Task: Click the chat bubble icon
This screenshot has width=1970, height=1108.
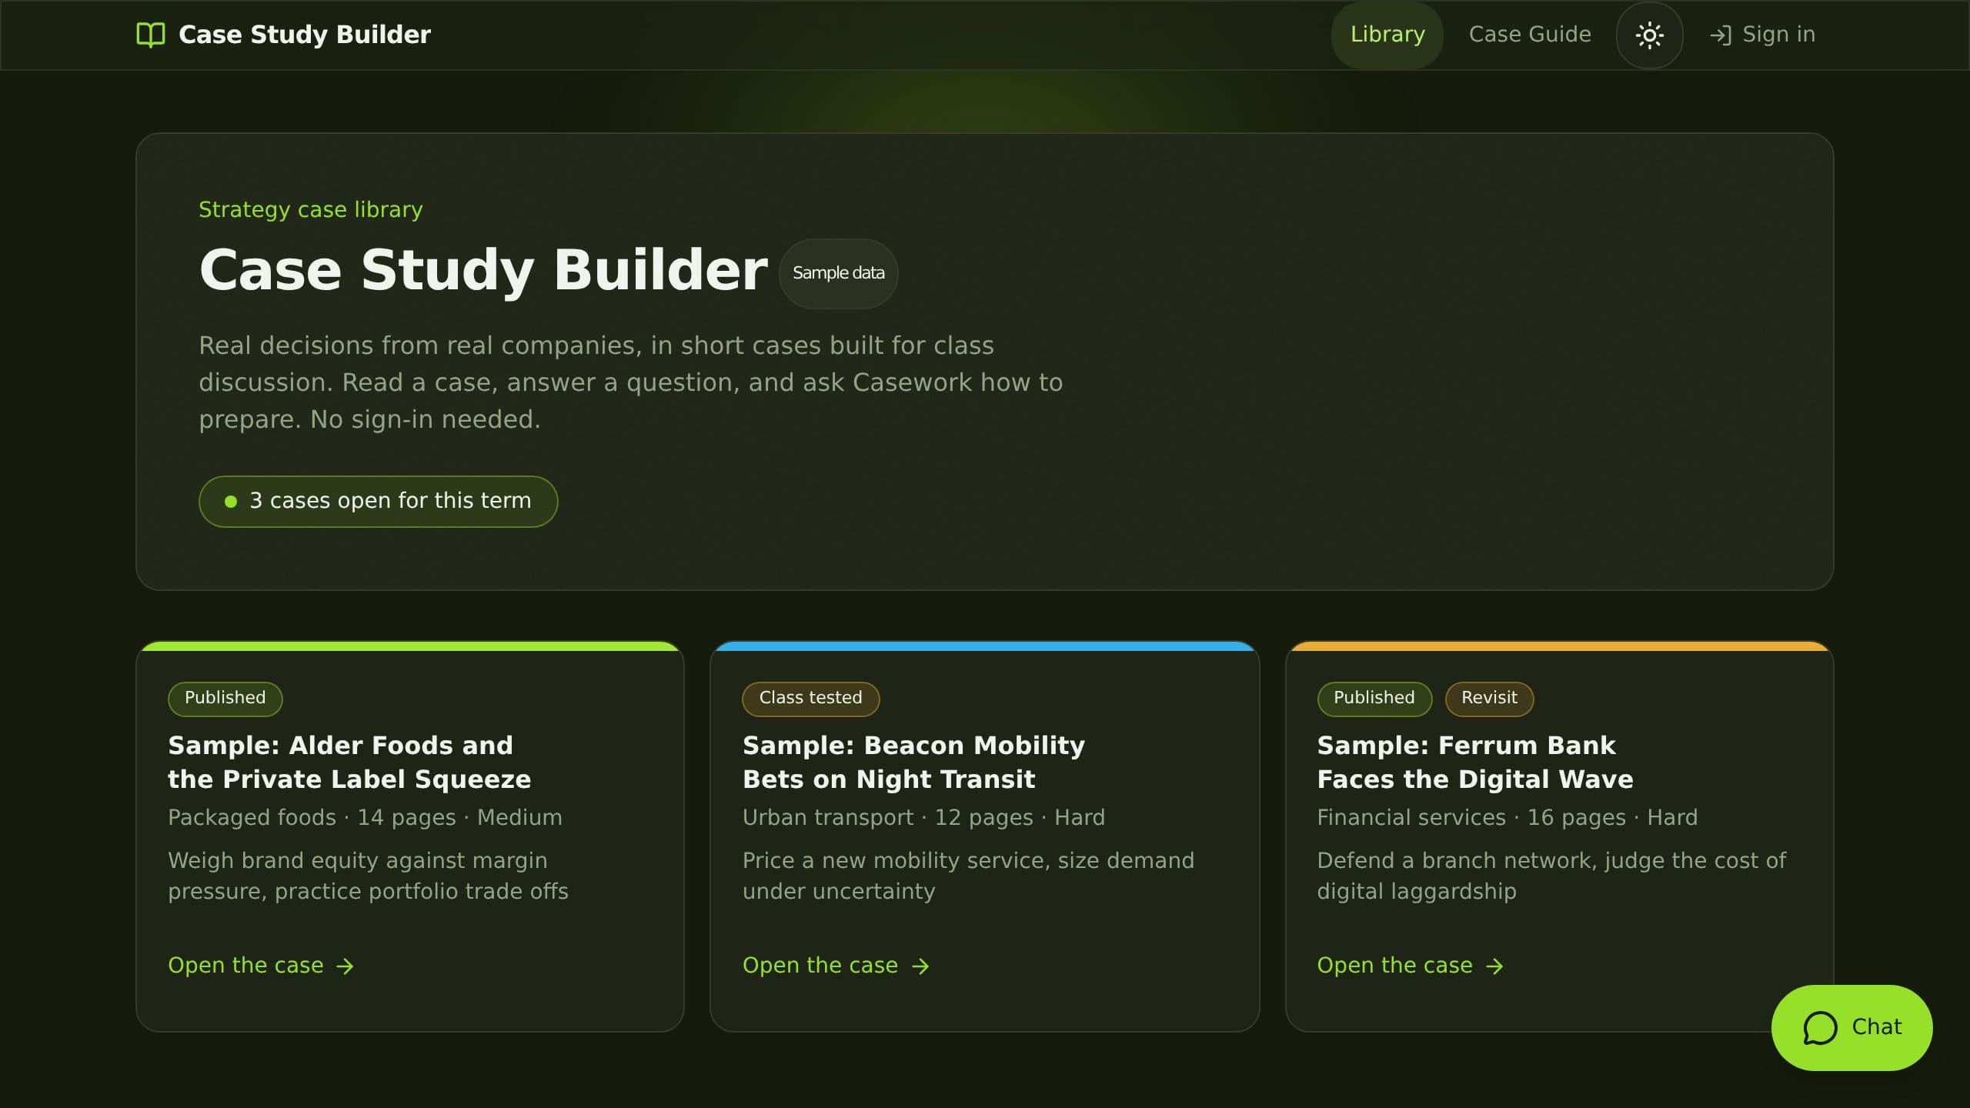Action: [1820, 1028]
